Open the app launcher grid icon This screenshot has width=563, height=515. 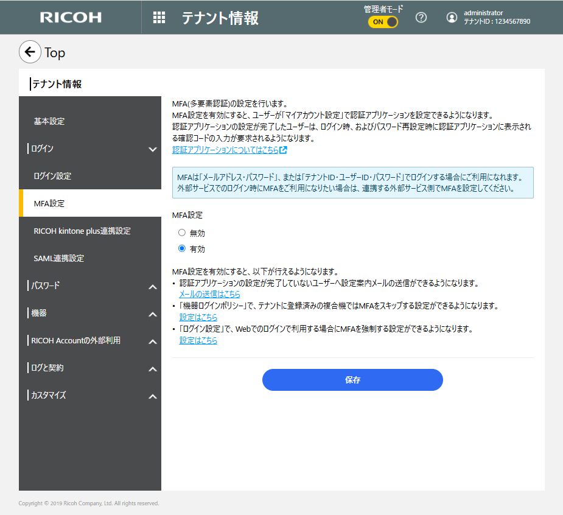pyautogui.click(x=159, y=18)
